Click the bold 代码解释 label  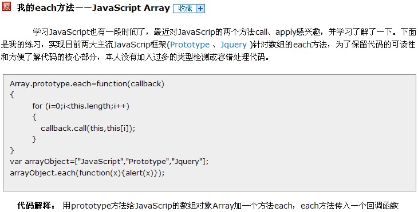pos(36,206)
